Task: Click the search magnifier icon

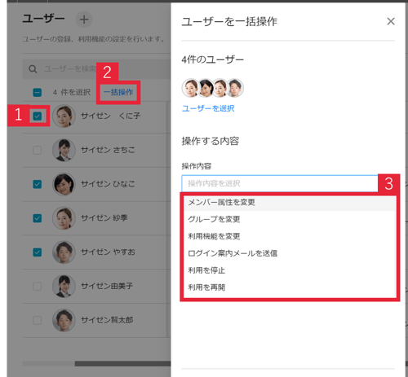Action: 33,69
